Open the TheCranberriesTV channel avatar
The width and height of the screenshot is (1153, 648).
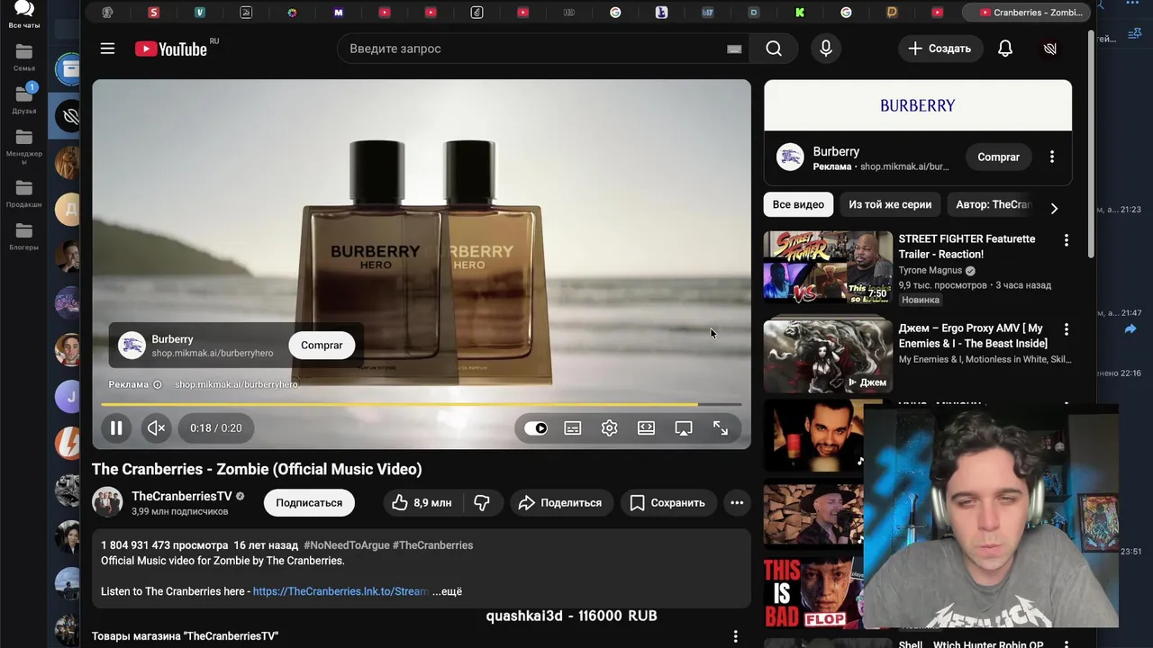(x=107, y=502)
